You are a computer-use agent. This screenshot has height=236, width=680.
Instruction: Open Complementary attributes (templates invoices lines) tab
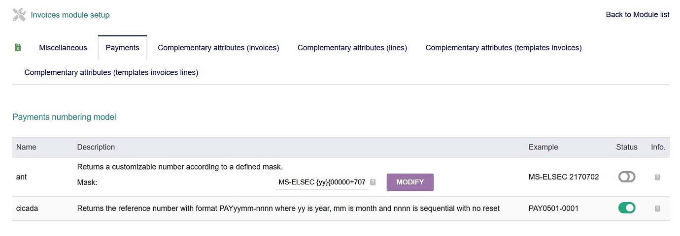[111, 72]
